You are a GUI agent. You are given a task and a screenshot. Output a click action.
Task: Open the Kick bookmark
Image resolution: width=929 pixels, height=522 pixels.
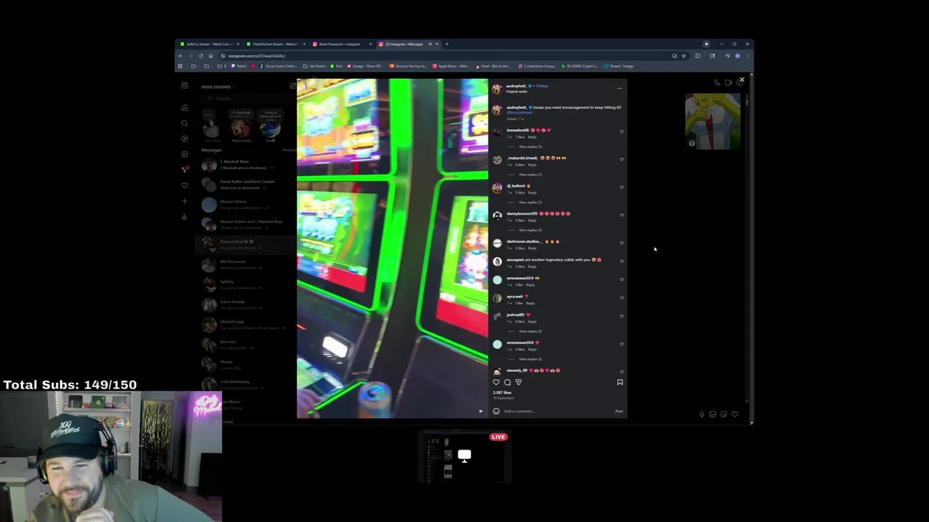[337, 66]
